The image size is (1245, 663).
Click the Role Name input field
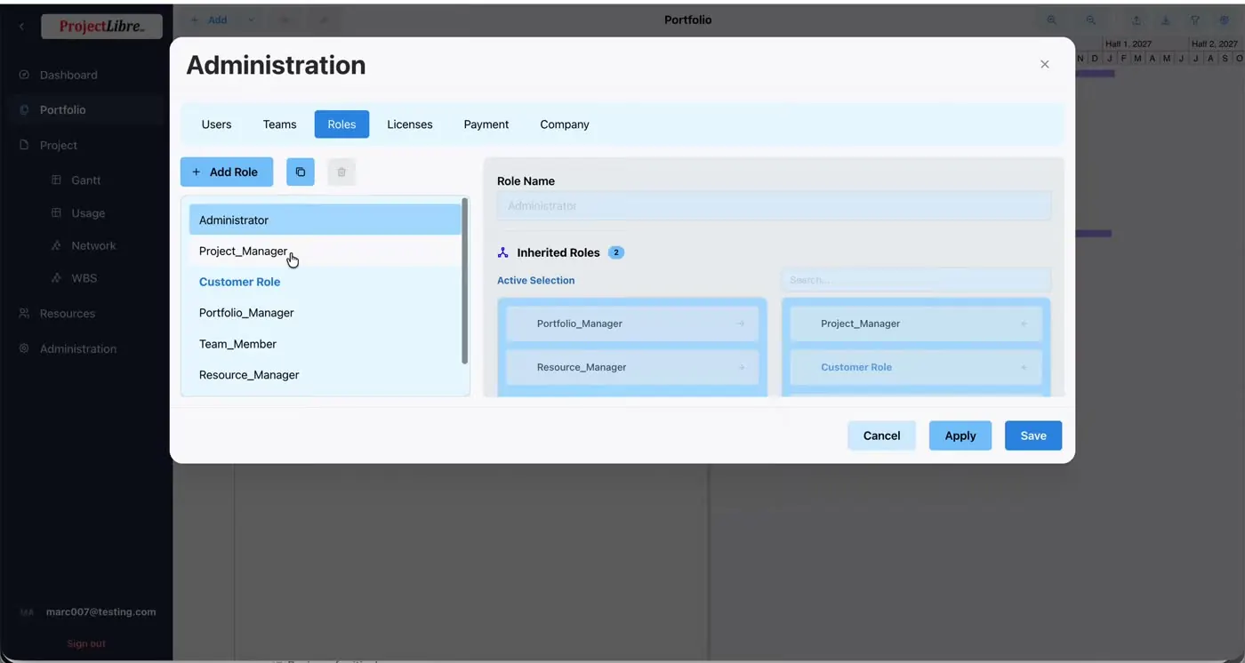(774, 205)
